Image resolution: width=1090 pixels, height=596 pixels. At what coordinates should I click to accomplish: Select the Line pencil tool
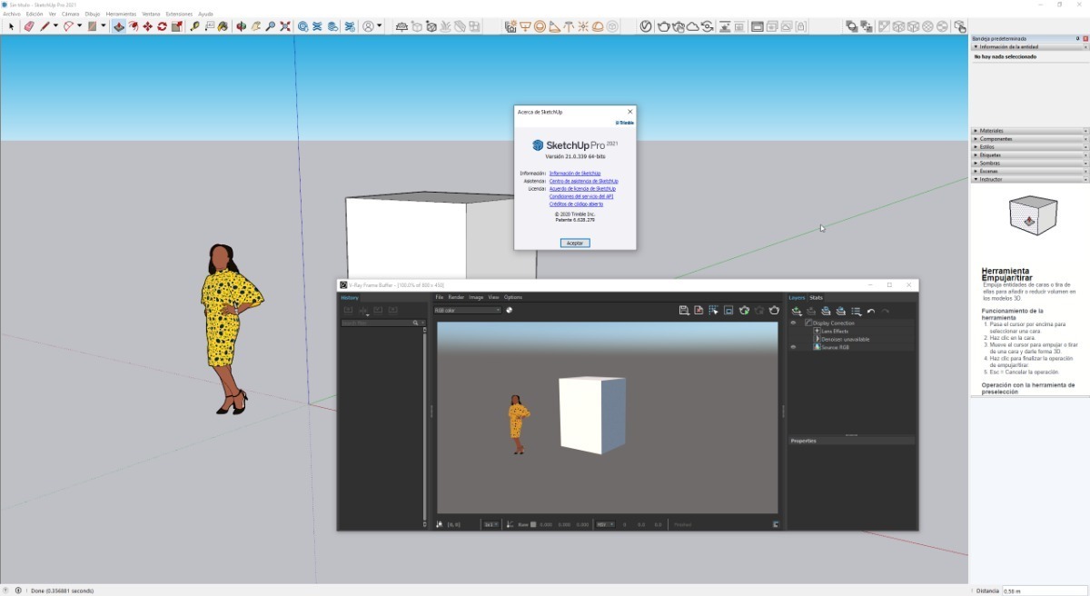44,26
